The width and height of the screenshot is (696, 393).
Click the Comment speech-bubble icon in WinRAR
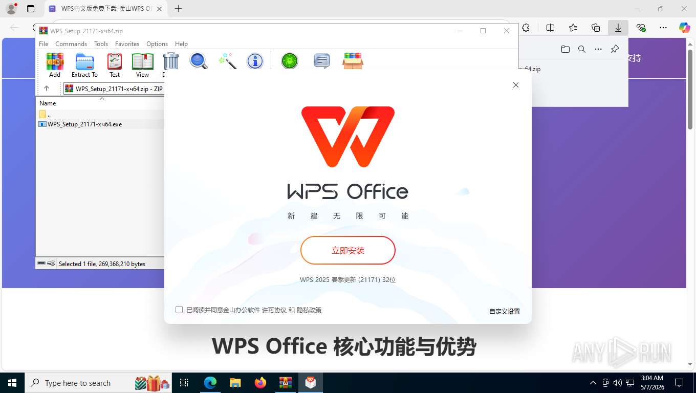pyautogui.click(x=321, y=61)
